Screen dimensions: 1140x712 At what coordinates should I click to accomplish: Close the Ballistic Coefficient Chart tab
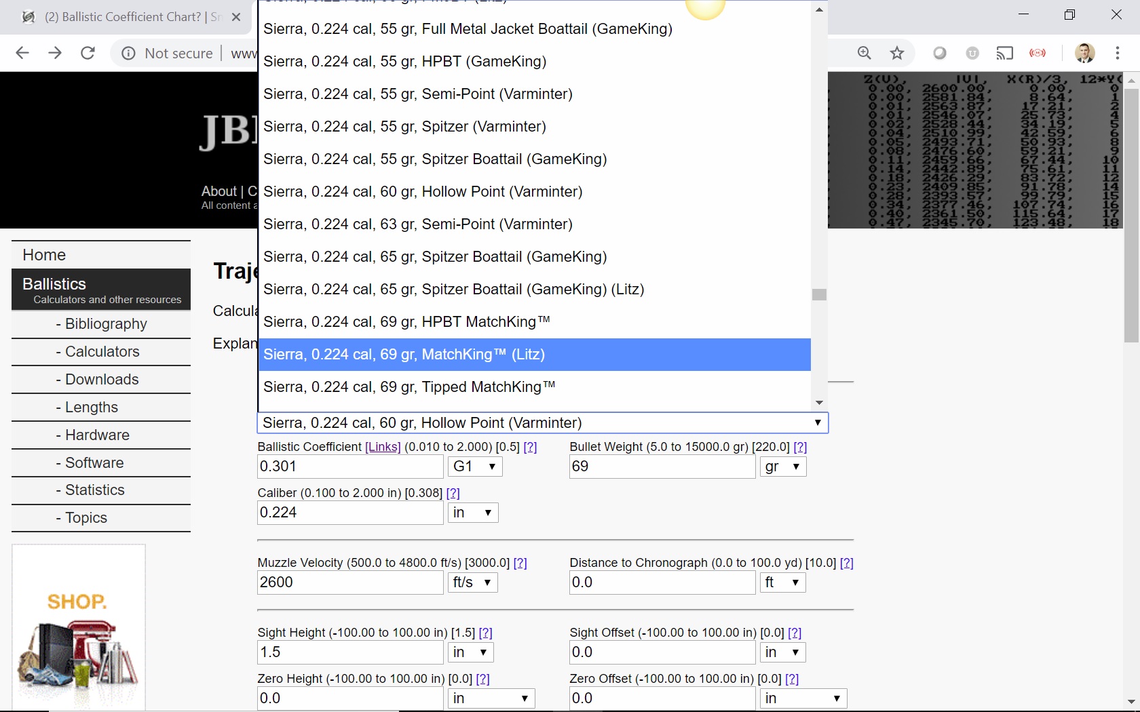point(236,17)
